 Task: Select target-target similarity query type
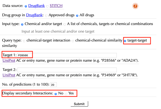[125, 41]
